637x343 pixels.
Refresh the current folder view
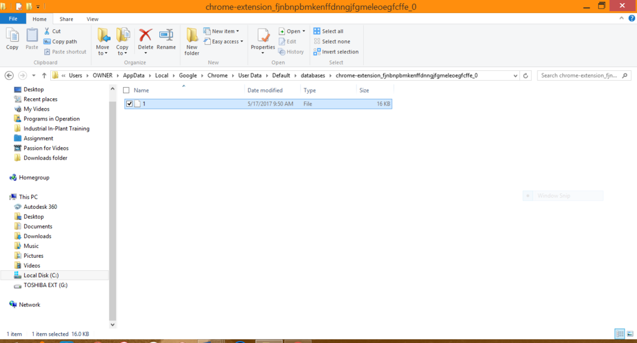[x=526, y=75]
